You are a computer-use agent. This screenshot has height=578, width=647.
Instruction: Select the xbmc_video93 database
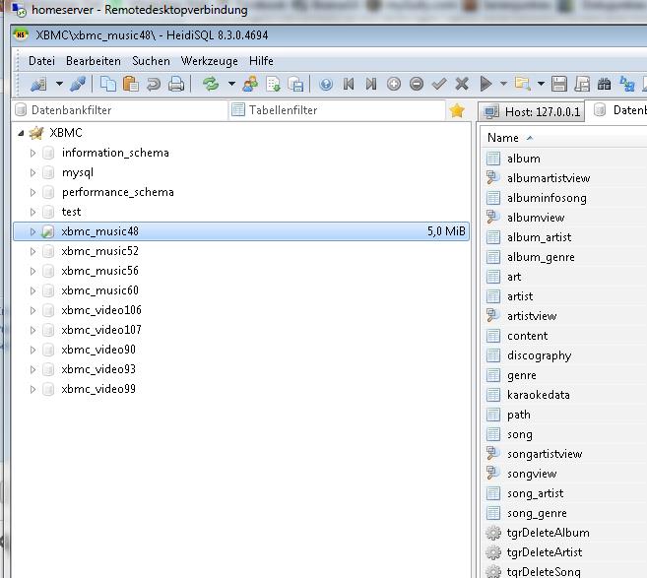(x=98, y=369)
